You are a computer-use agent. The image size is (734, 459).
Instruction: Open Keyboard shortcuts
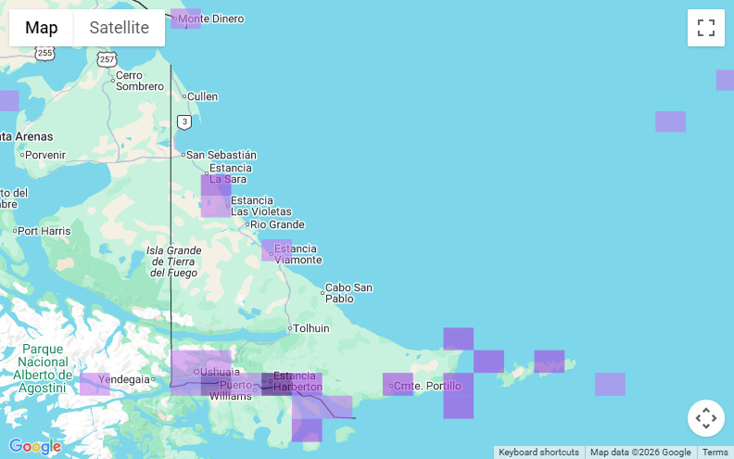[538, 453]
